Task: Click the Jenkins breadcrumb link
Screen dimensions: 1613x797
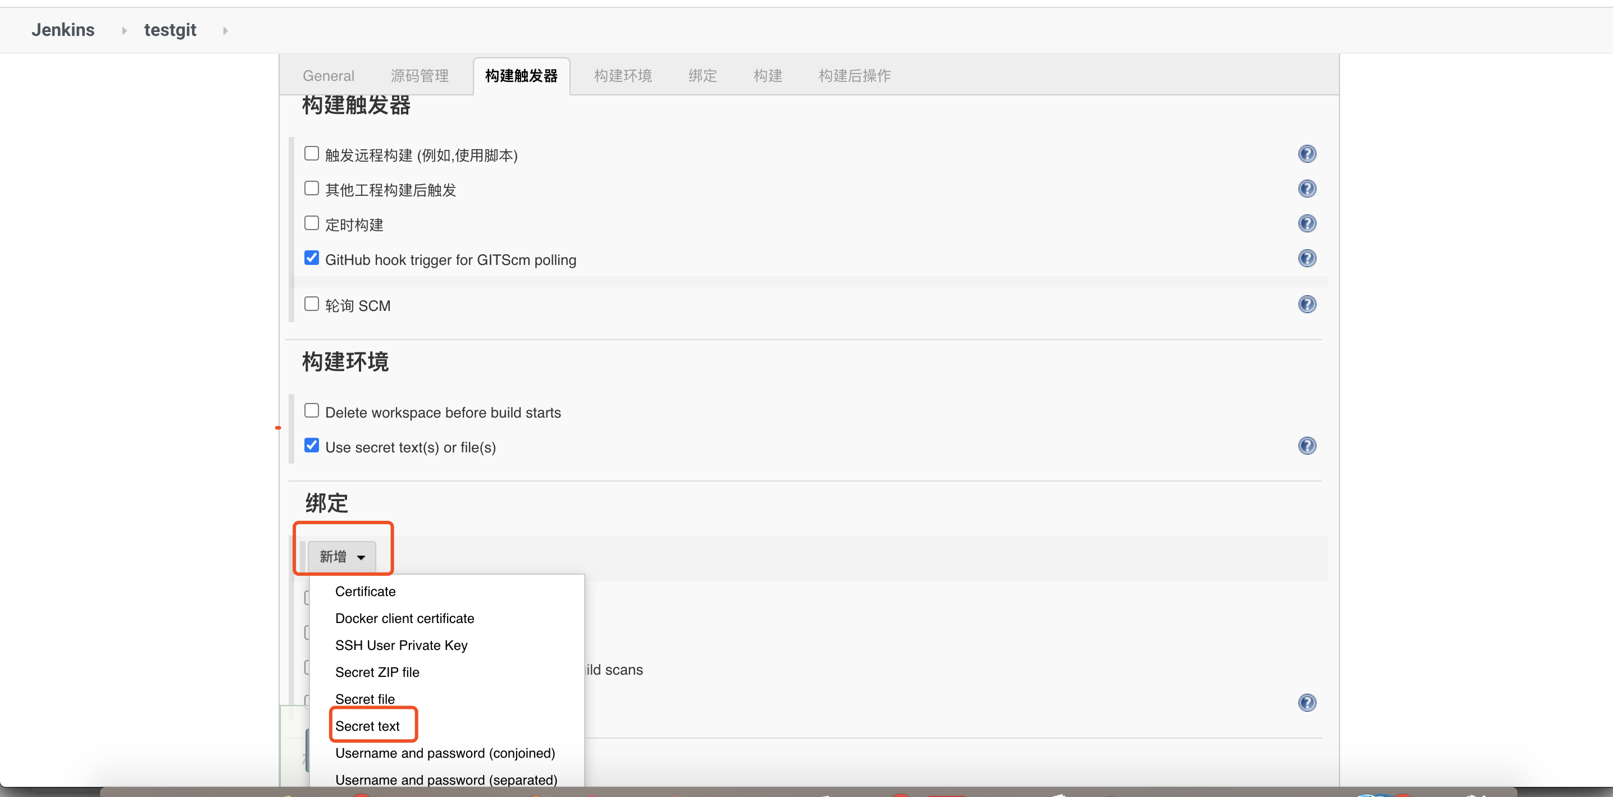Action: coord(62,30)
